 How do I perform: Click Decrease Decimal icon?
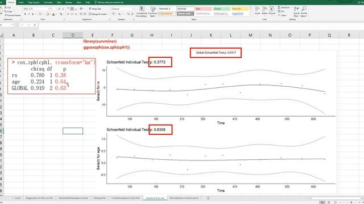[x=132, y=14]
